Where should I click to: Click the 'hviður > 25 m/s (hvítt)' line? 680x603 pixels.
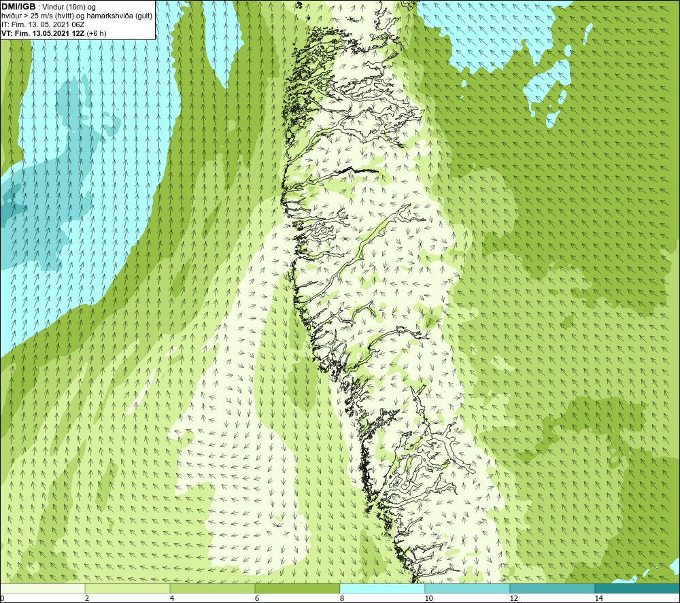click(x=76, y=16)
